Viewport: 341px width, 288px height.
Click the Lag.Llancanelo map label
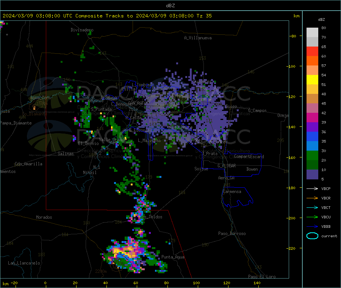coord(24,263)
